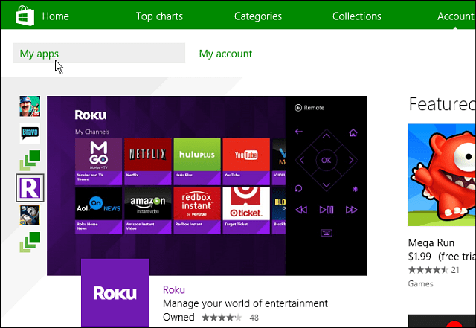Screen dimensions: 476x328
Task: Go to Top charts
Action: click(159, 16)
